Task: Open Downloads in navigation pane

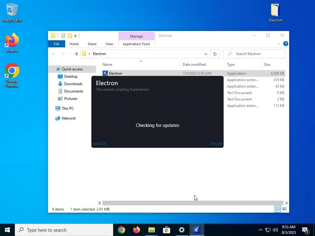Action: point(73,84)
